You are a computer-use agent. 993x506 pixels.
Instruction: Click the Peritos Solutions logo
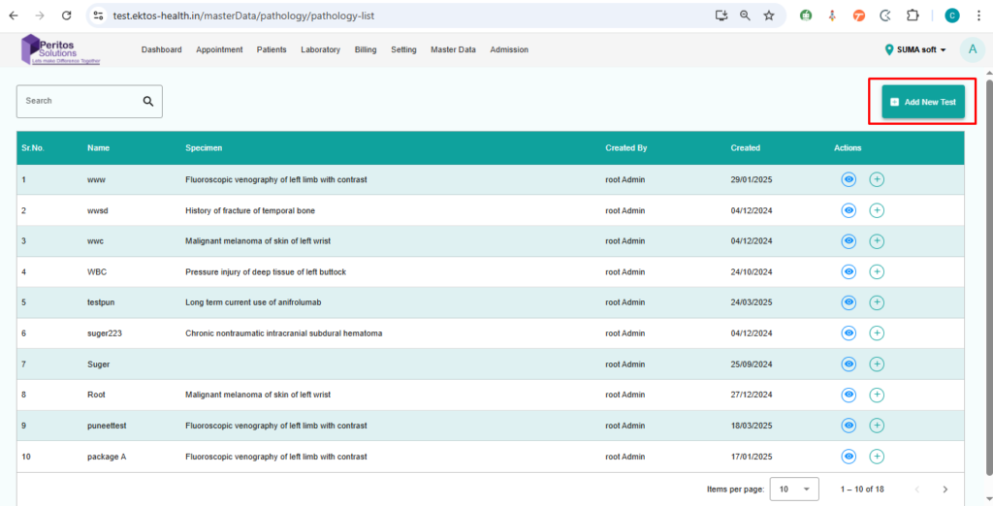(60, 49)
